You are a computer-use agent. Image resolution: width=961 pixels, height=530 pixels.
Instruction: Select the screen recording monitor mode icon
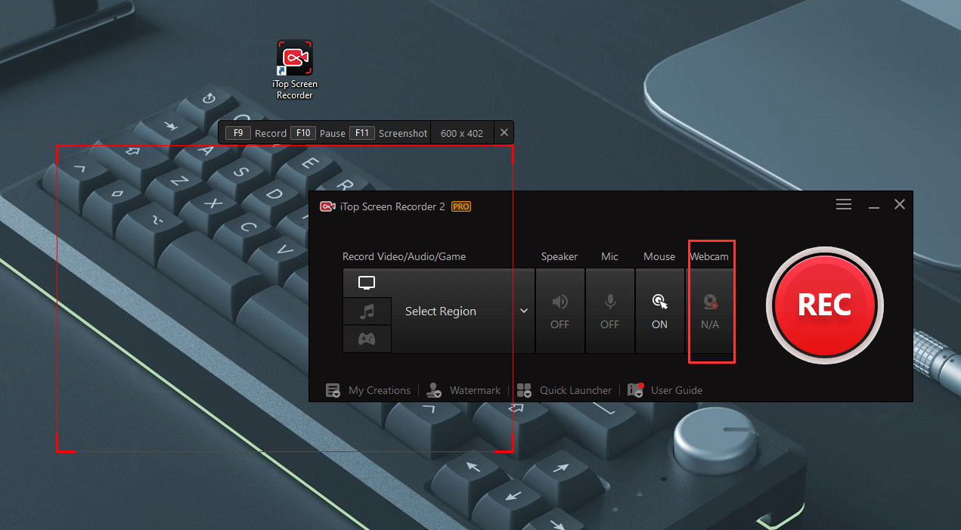tap(367, 283)
